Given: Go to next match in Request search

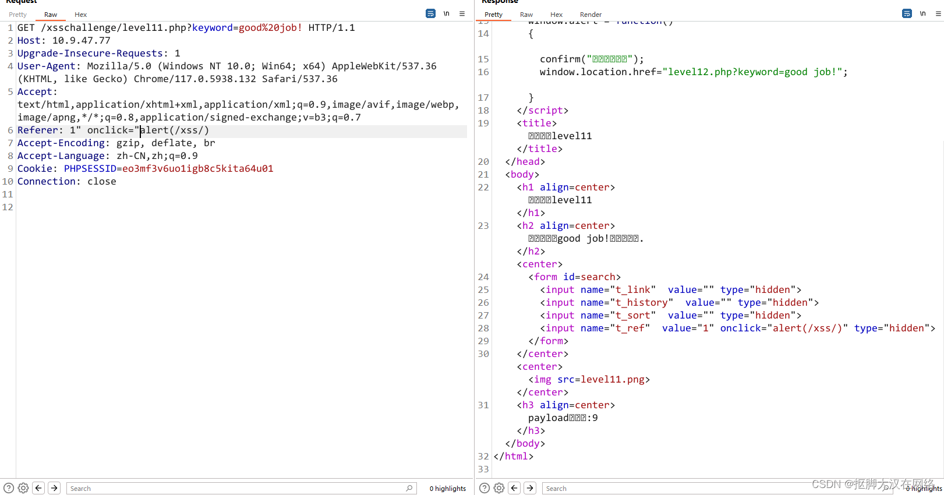Looking at the screenshot, I should tap(54, 488).
